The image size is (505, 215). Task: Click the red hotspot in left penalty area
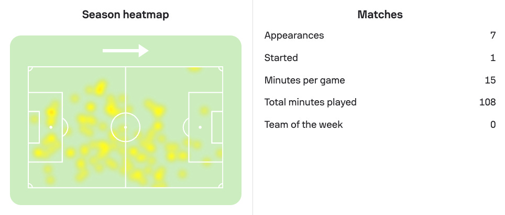pos(51,112)
